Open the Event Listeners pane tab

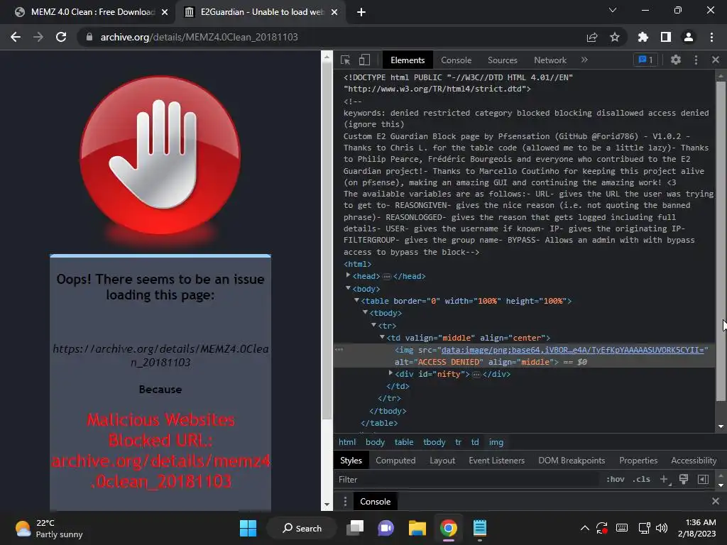point(496,460)
